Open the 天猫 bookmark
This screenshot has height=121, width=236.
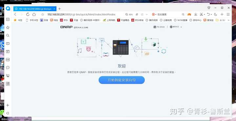pos(74,20)
